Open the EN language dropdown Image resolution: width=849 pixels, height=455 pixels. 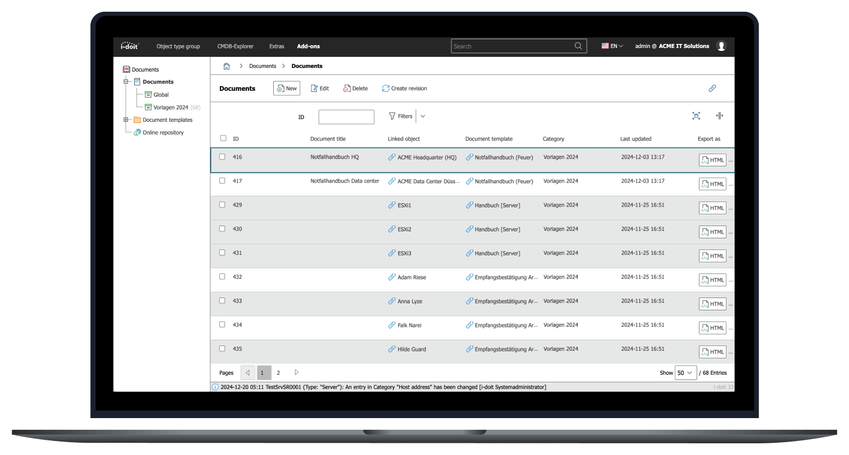(612, 46)
